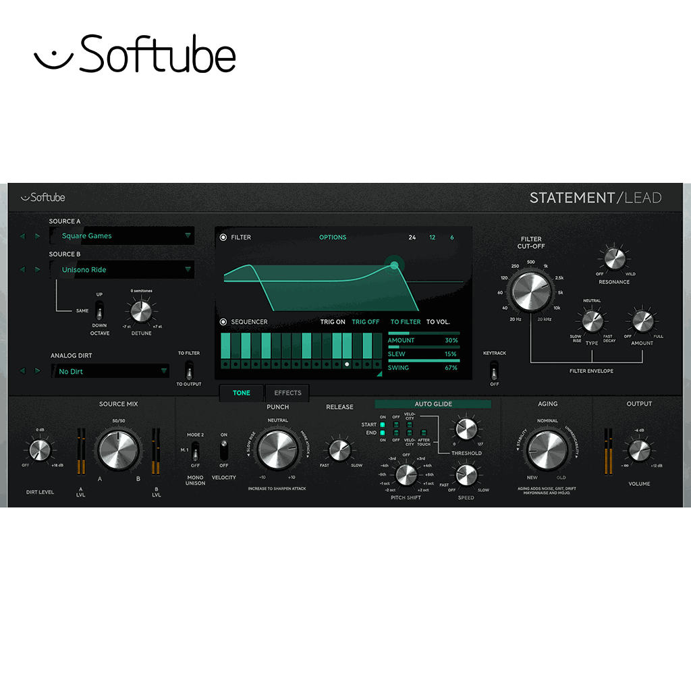Expand the Analog Dirt 'No Dirt' dropdown

(x=110, y=371)
